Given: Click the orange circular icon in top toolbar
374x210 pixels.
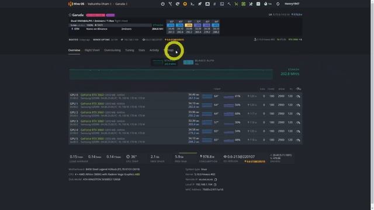Looking at the screenshot, I should click(185, 4).
